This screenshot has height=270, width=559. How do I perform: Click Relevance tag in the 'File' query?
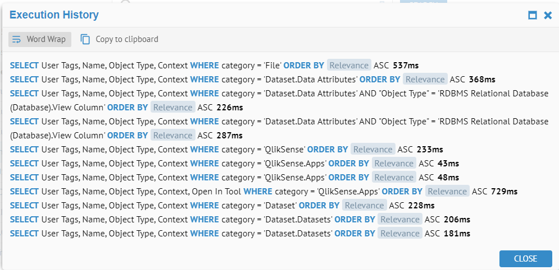[x=349, y=65]
